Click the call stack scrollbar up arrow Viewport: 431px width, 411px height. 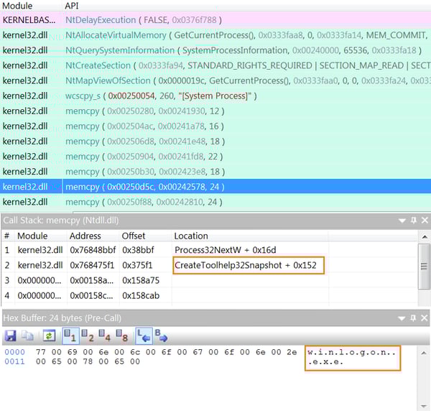click(425, 236)
